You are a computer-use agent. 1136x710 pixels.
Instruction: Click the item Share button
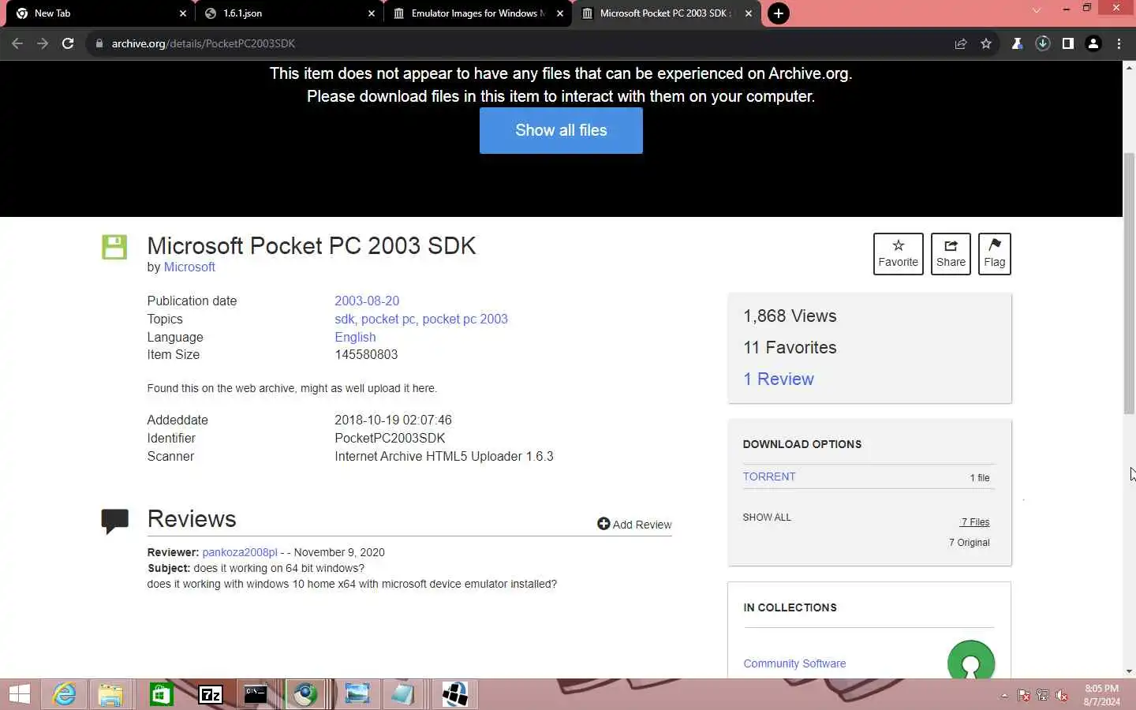click(951, 254)
